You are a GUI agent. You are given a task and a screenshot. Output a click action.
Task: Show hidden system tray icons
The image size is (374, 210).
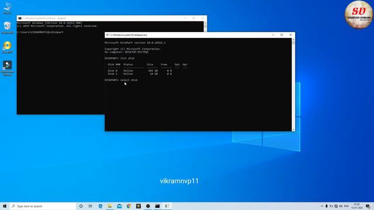pos(322,206)
